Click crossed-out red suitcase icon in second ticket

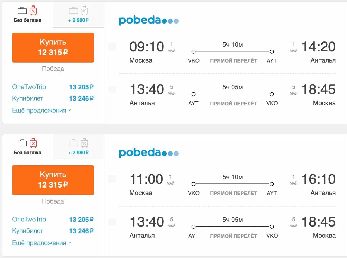pos(33,143)
